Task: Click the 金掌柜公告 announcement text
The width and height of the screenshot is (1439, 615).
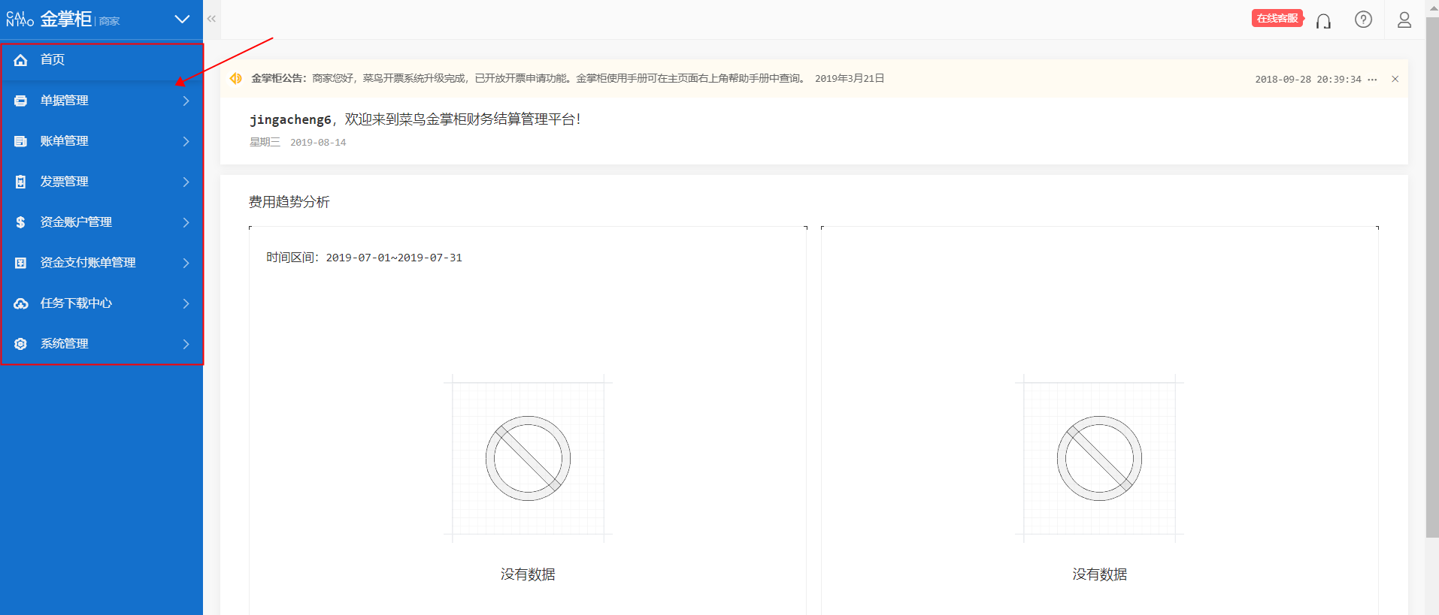Action: [568, 78]
